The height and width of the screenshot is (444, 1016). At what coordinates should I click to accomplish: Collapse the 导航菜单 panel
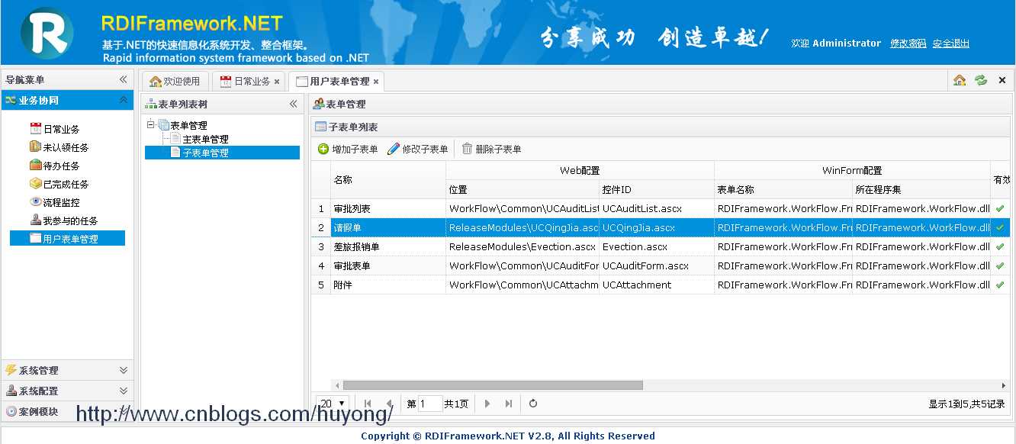pos(124,79)
